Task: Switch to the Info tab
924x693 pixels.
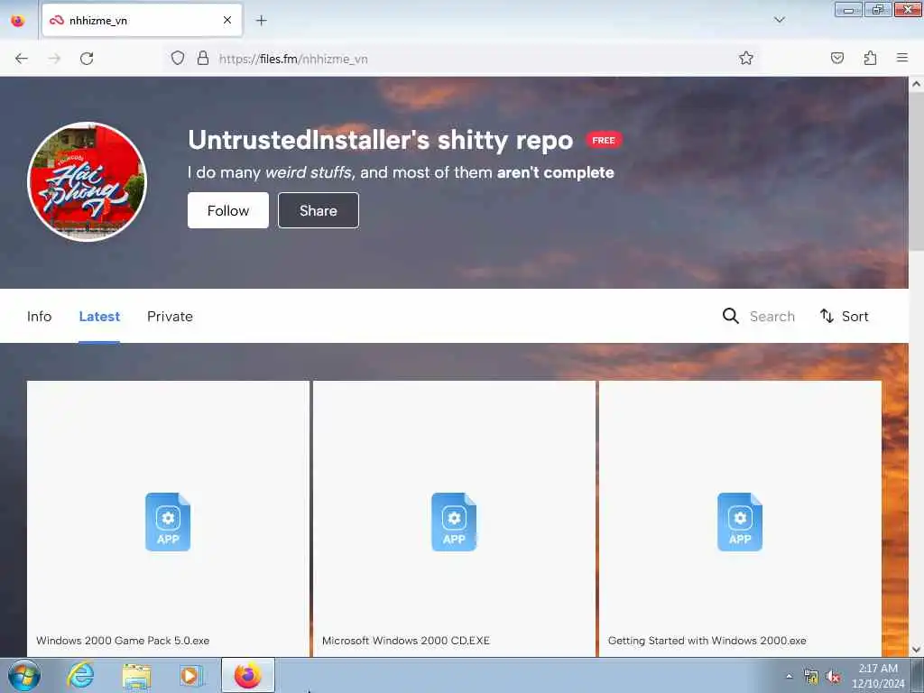Action: (x=40, y=317)
